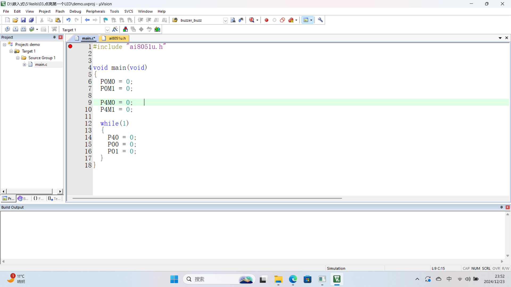This screenshot has width=511, height=287.
Task: Open the window view dropdown arrow
Action: pyautogui.click(x=311, y=20)
